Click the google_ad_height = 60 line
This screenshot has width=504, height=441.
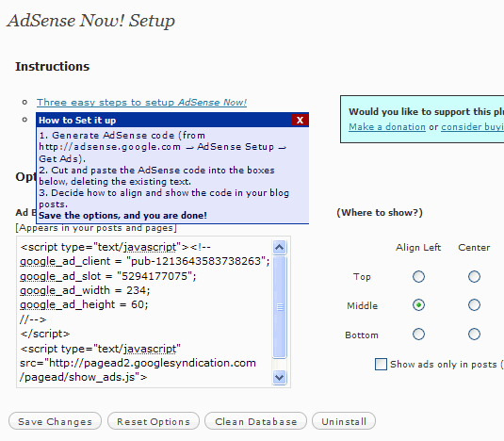coord(84,304)
